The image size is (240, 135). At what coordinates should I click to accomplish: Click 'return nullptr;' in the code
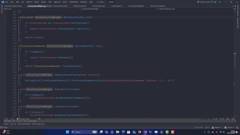tap(34, 37)
